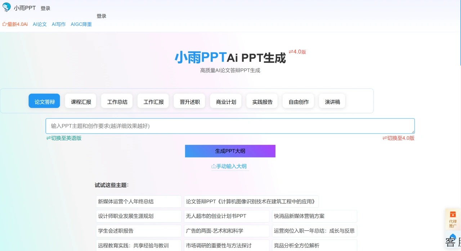Click the 登录 login link
461x251 pixels.
point(45,8)
